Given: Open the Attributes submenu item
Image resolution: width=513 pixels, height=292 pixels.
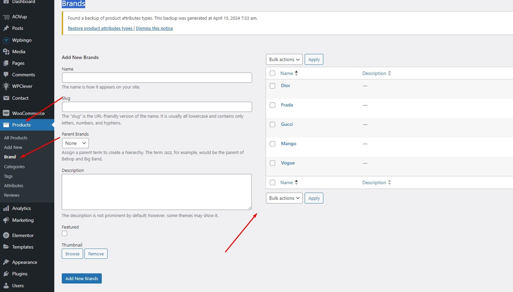Looking at the screenshot, I should click(14, 186).
